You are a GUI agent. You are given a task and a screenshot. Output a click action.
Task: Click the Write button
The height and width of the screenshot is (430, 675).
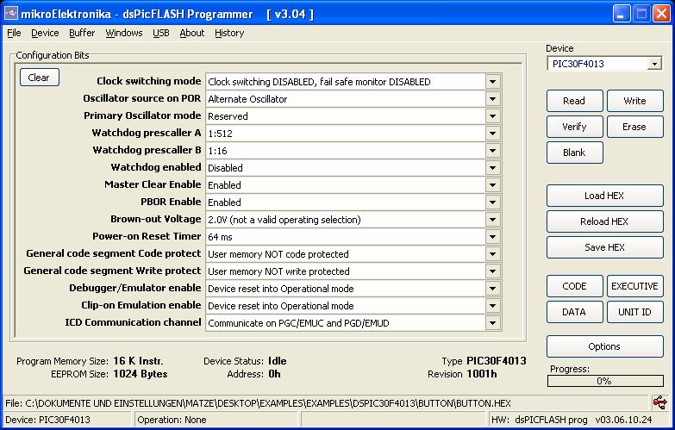tap(635, 101)
